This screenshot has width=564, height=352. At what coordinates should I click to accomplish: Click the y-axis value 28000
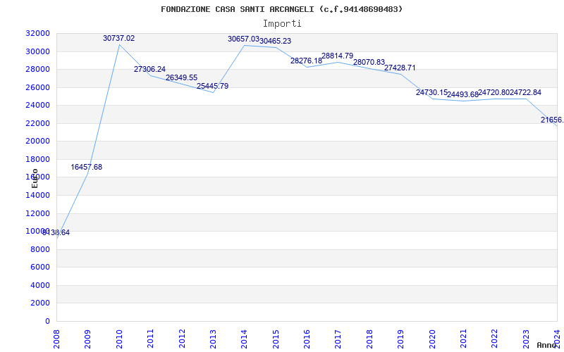coord(38,69)
